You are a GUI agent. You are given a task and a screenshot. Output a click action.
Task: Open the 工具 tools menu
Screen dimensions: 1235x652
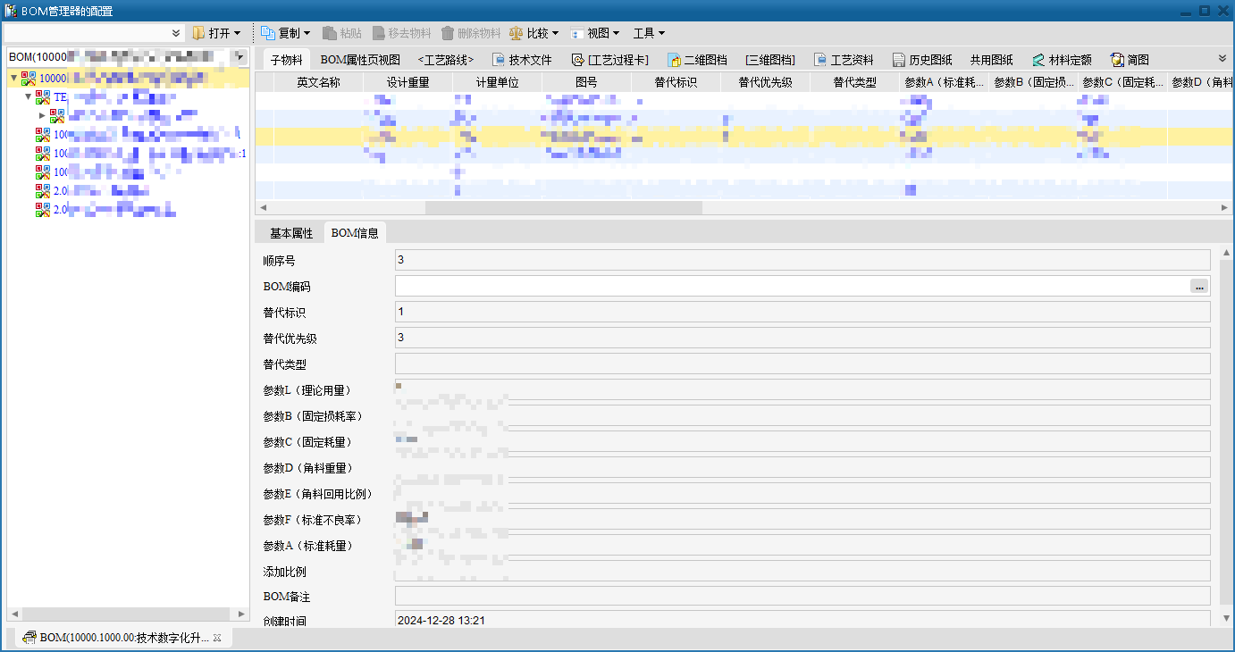click(649, 33)
